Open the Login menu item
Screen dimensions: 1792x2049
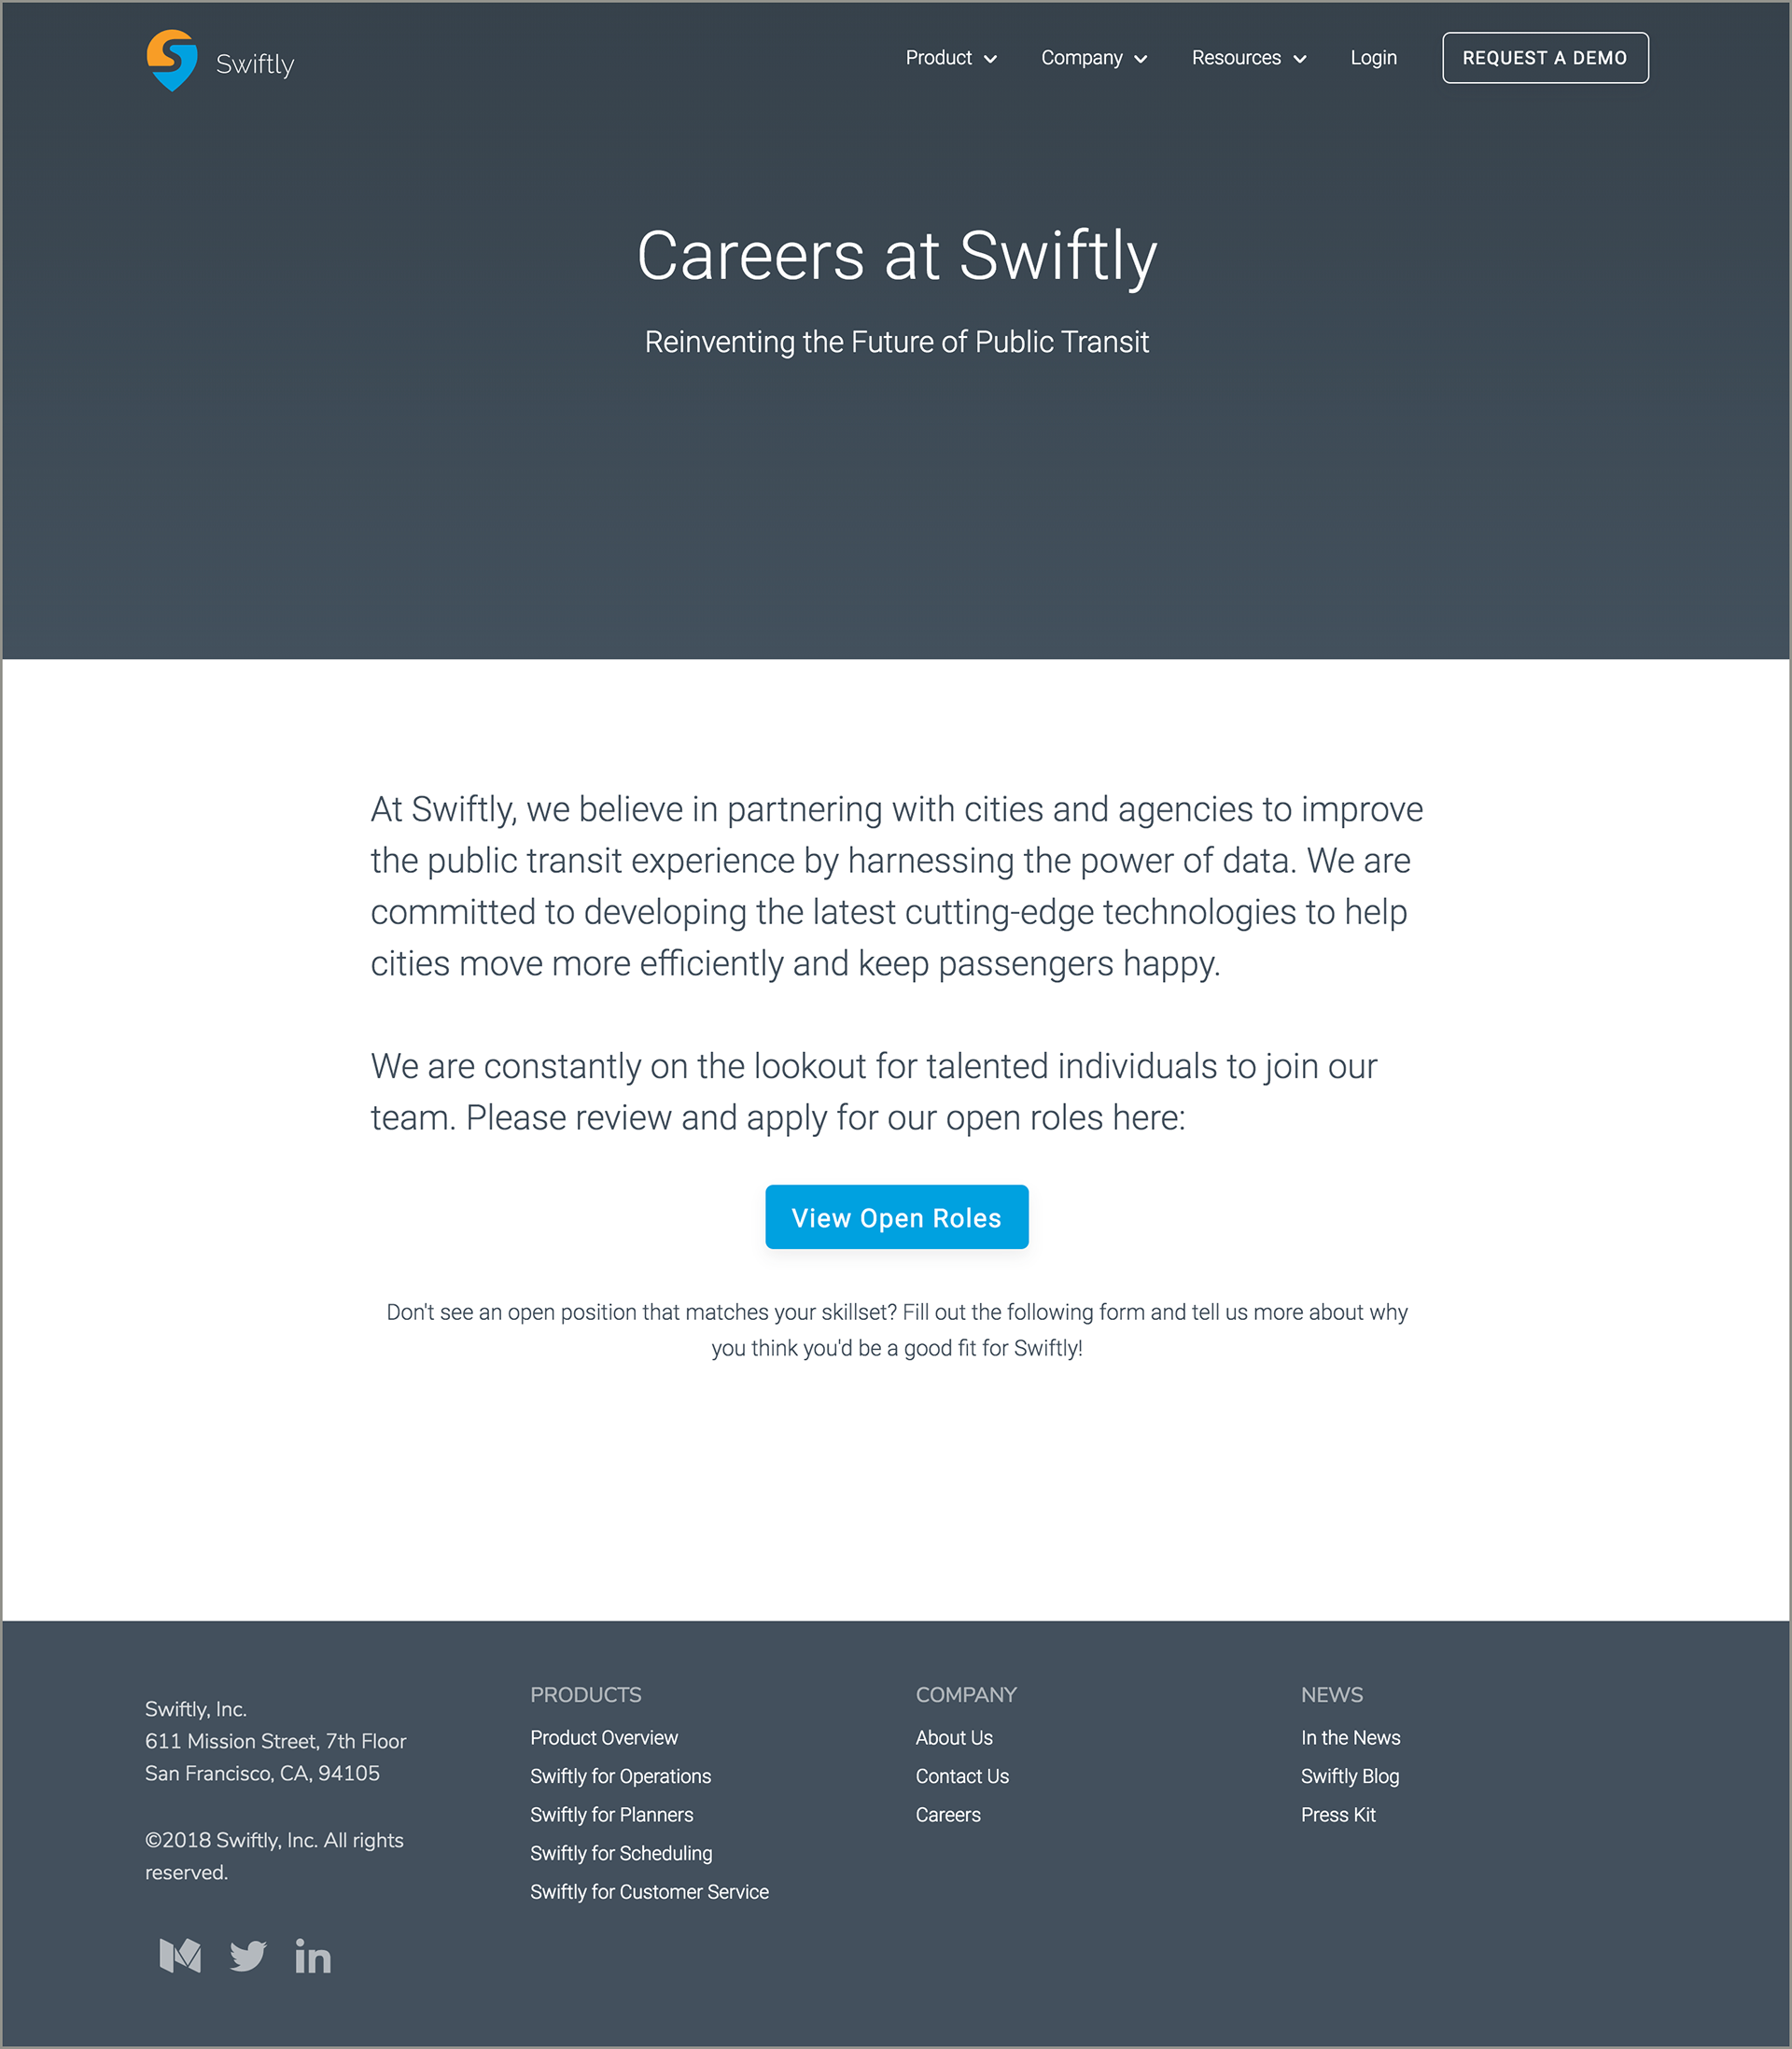pyautogui.click(x=1373, y=58)
